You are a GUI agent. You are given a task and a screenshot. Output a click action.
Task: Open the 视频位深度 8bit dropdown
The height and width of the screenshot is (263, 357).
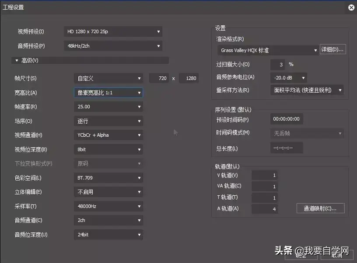tap(108, 149)
